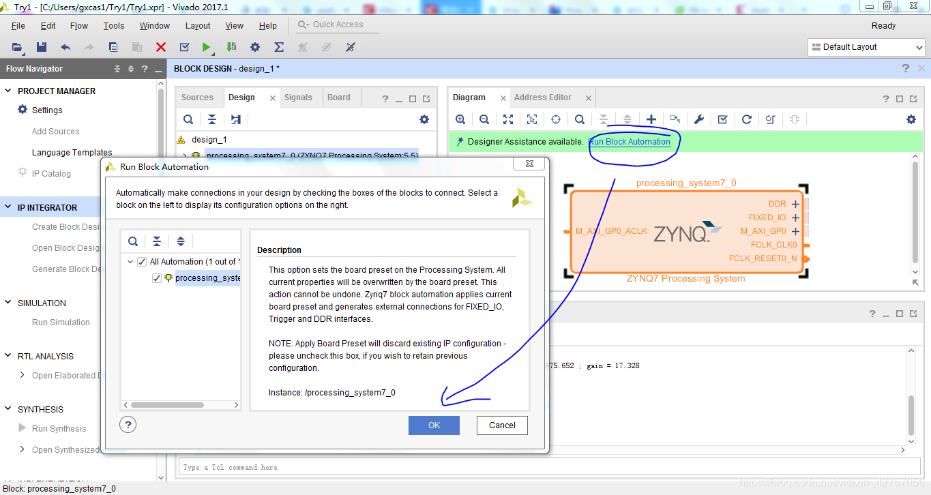
Task: Click Run Simulation in Flow Navigator
Action: coord(61,322)
